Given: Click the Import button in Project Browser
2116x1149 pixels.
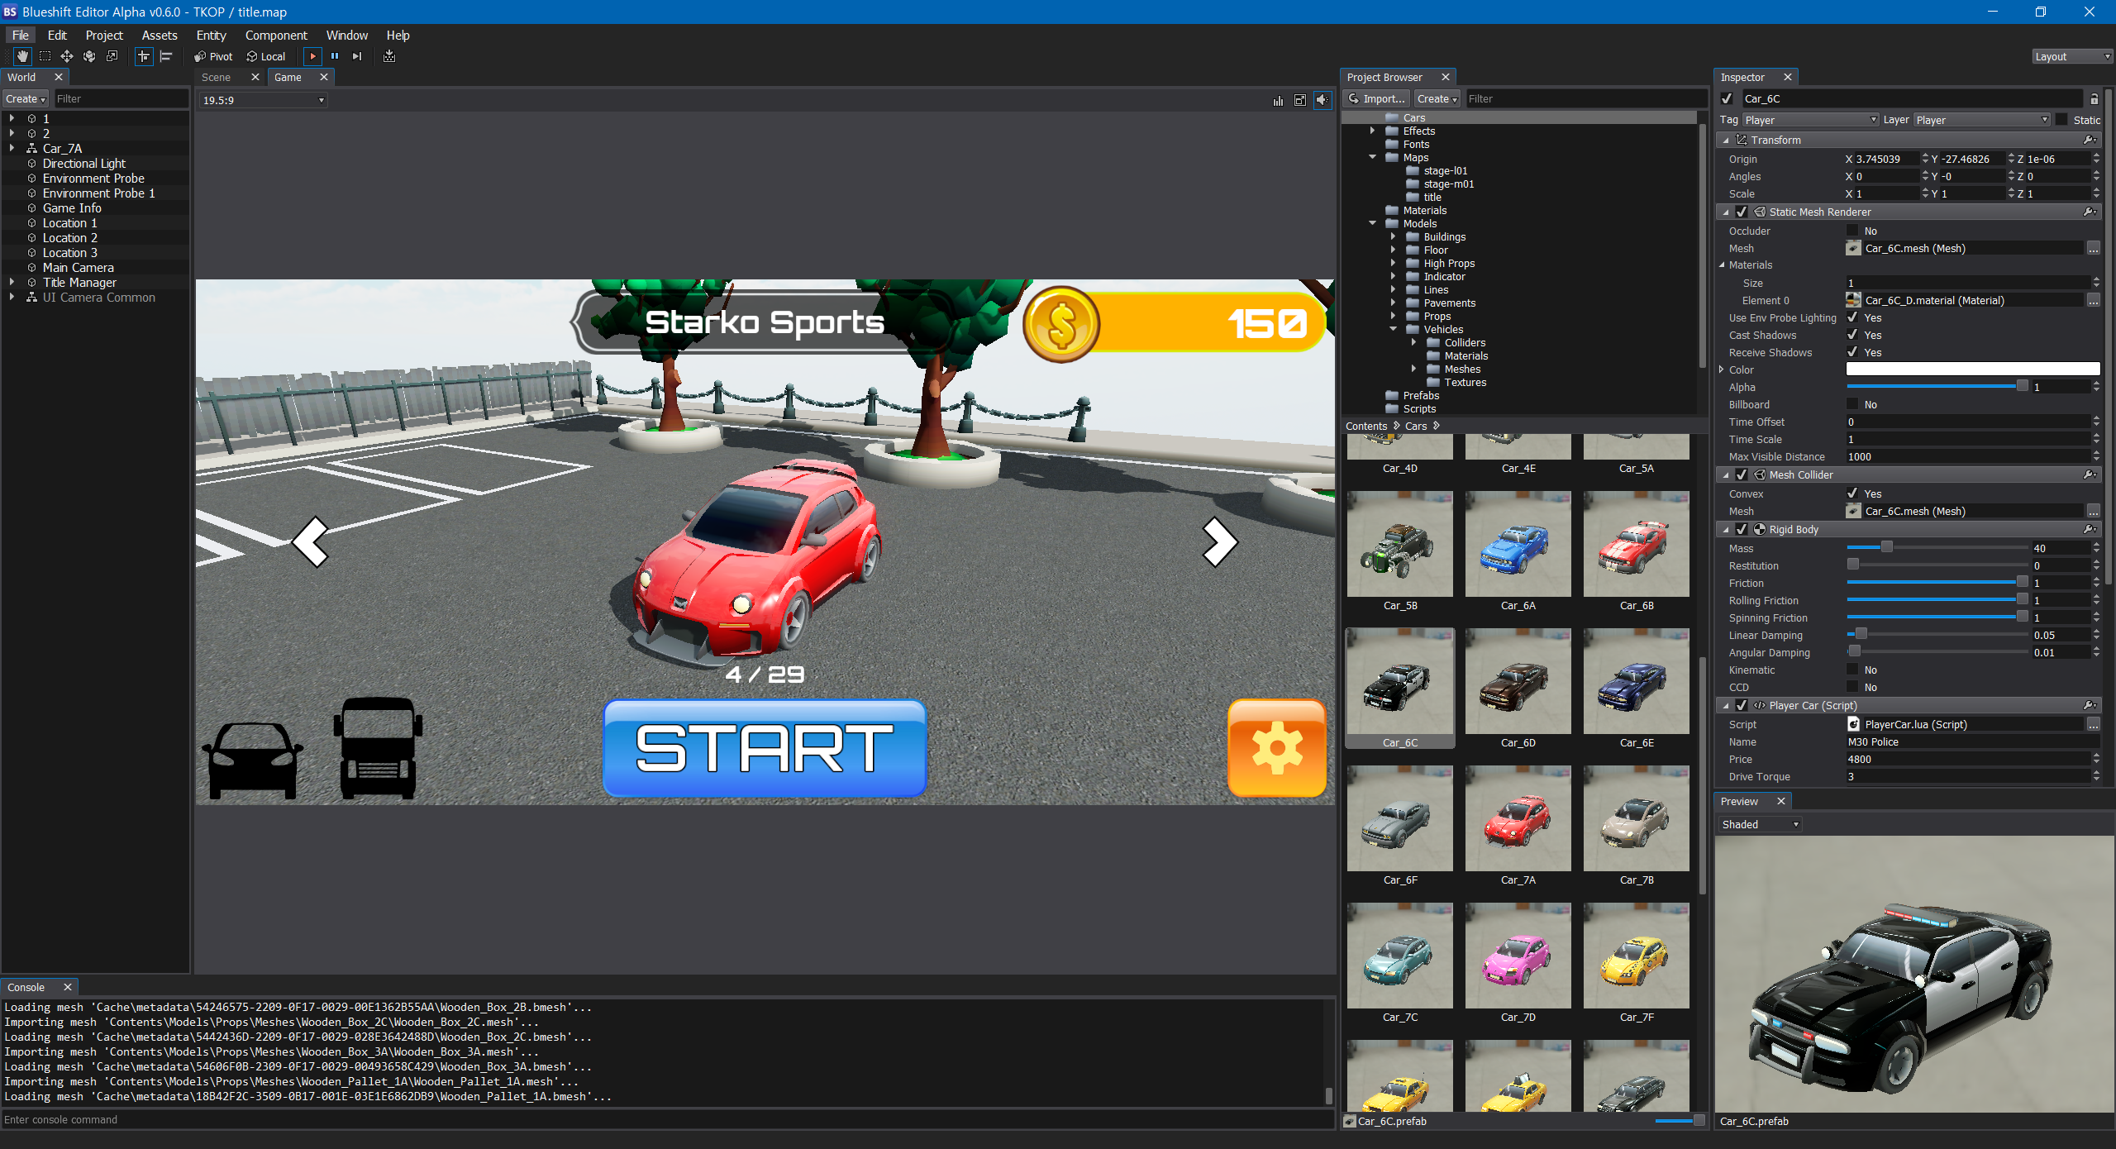Looking at the screenshot, I should click(1376, 98).
